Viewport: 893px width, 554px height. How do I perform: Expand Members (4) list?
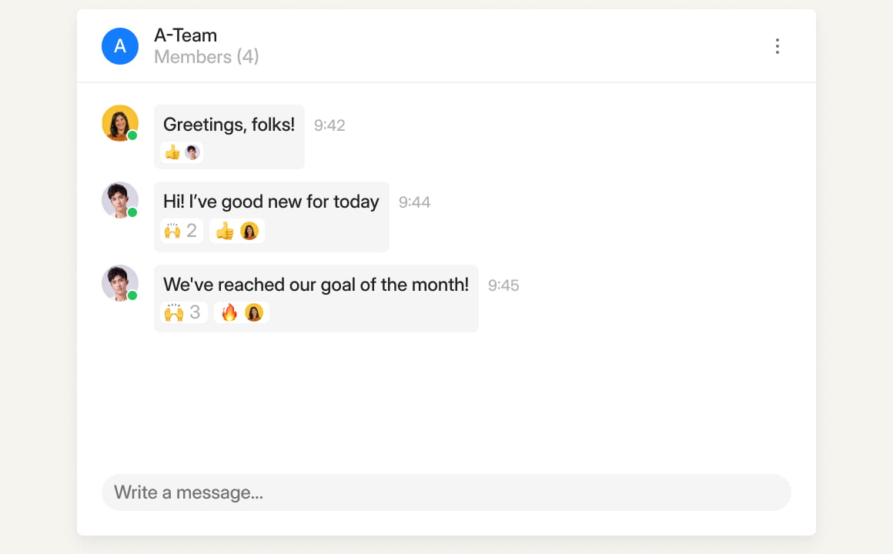pyautogui.click(x=206, y=57)
